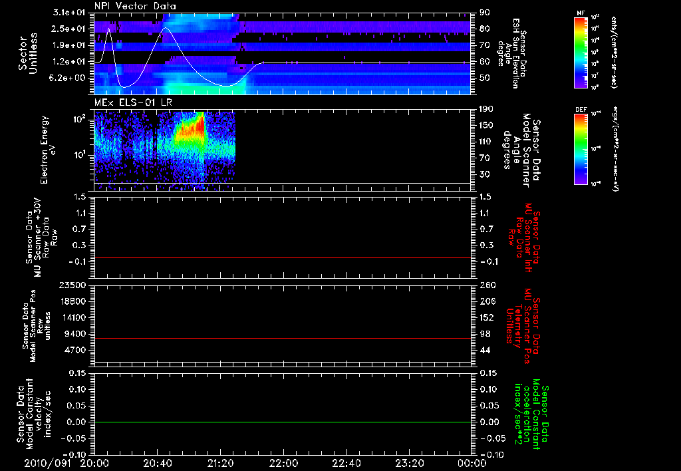The height and width of the screenshot is (471, 681).
Task: Click the 18800 scanner position tick
Action: pos(72,301)
